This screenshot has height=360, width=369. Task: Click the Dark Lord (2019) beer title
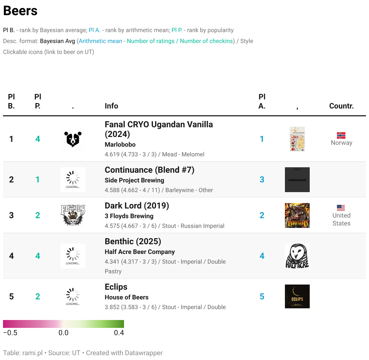(137, 205)
